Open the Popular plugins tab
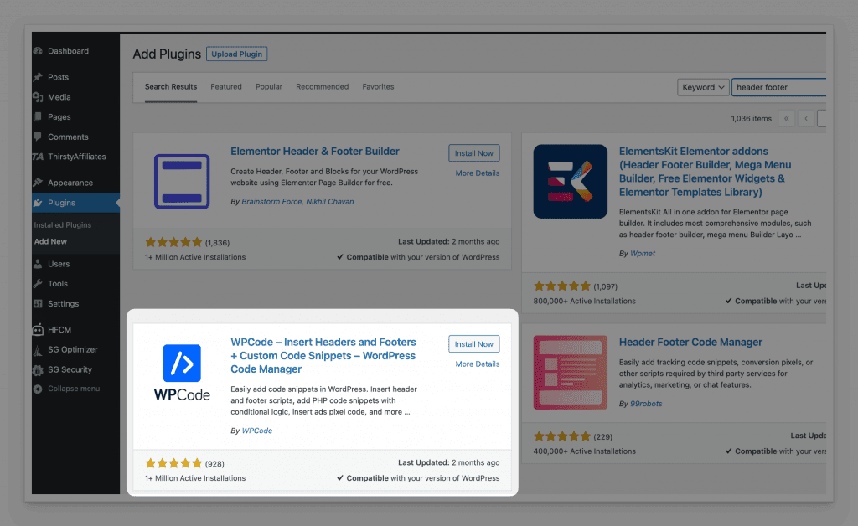This screenshot has width=858, height=526. [x=269, y=87]
